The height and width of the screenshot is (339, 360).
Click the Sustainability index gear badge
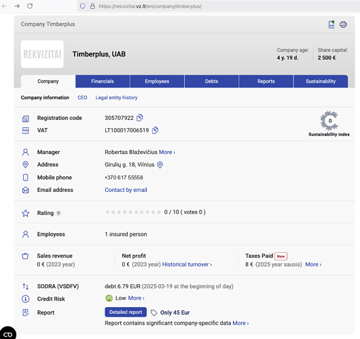329,121
